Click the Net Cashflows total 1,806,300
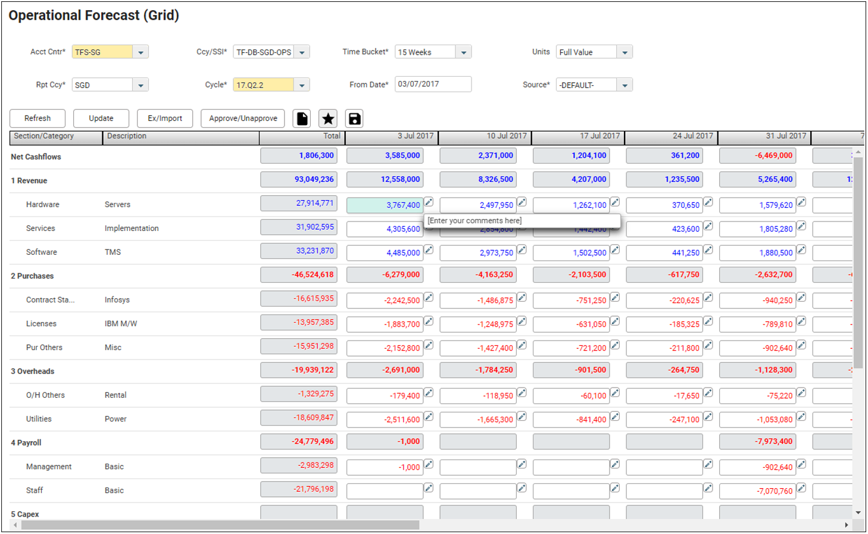 299,155
